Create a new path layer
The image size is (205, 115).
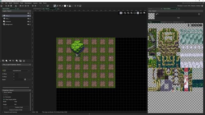[13, 61]
